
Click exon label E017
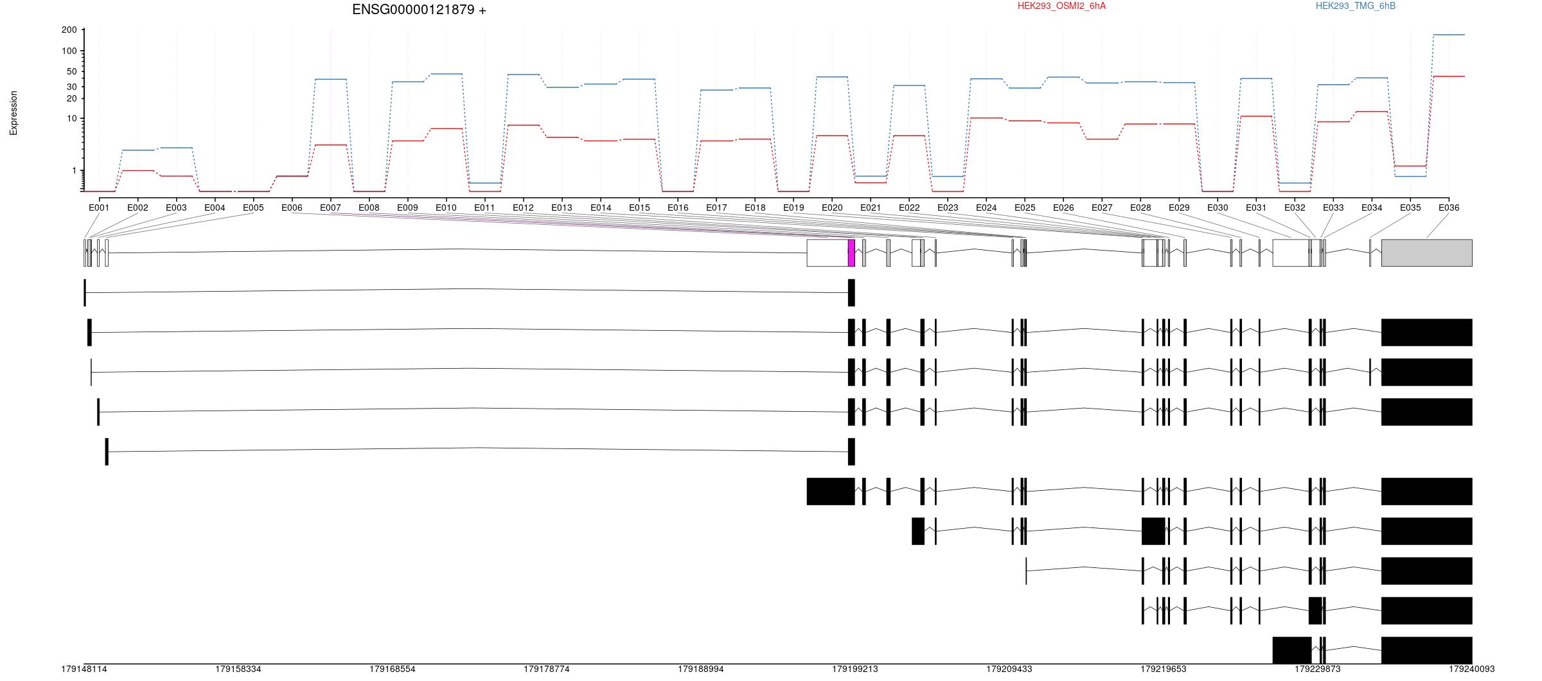click(716, 208)
